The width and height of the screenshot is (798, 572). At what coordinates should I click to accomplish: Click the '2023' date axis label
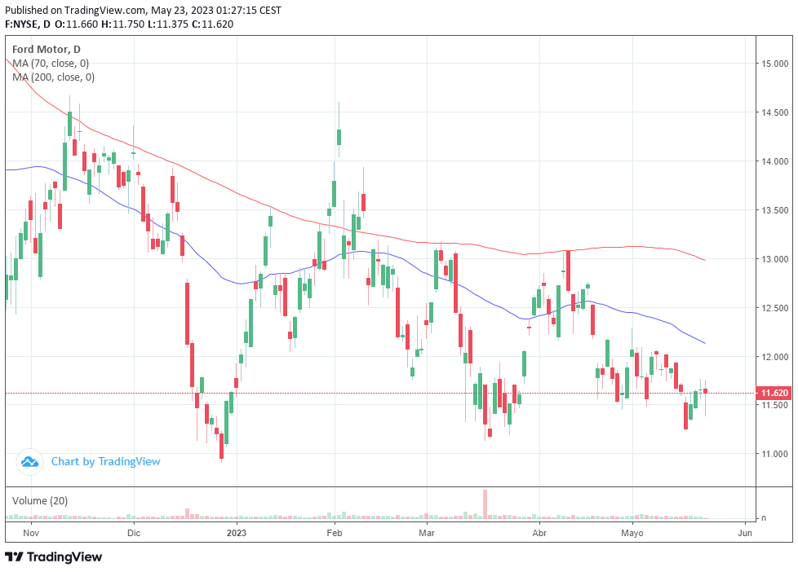(x=237, y=533)
